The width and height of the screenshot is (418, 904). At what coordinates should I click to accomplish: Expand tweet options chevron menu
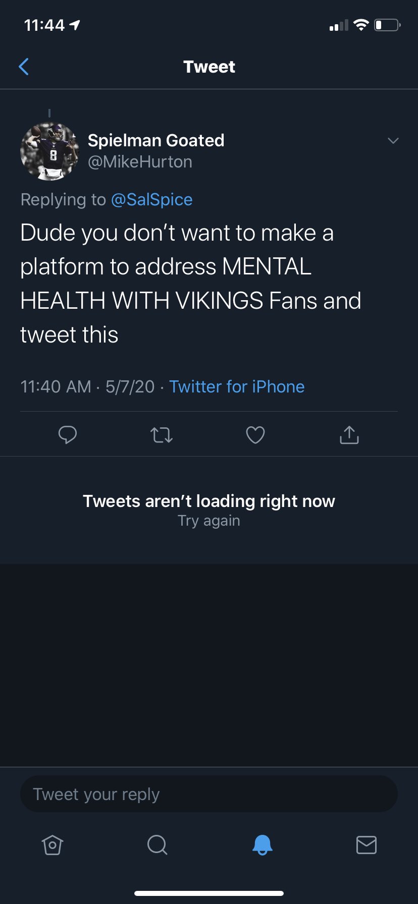coord(393,141)
